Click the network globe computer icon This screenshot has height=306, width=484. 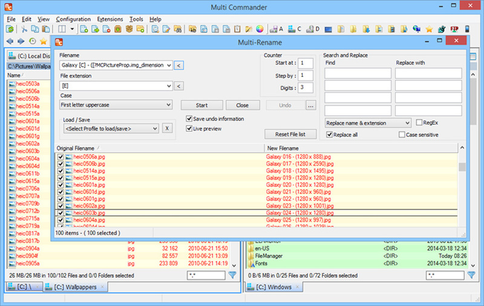pos(416,29)
